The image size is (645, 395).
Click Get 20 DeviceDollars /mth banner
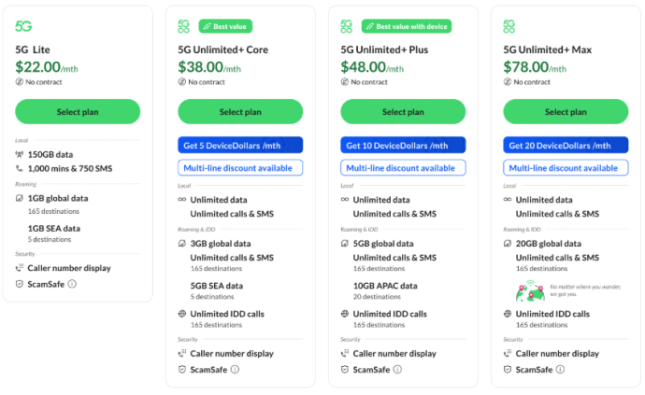point(566,146)
